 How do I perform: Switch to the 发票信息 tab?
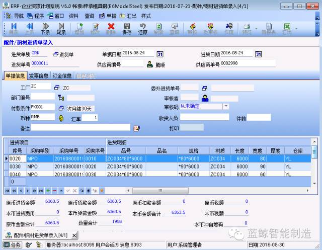click(38, 76)
